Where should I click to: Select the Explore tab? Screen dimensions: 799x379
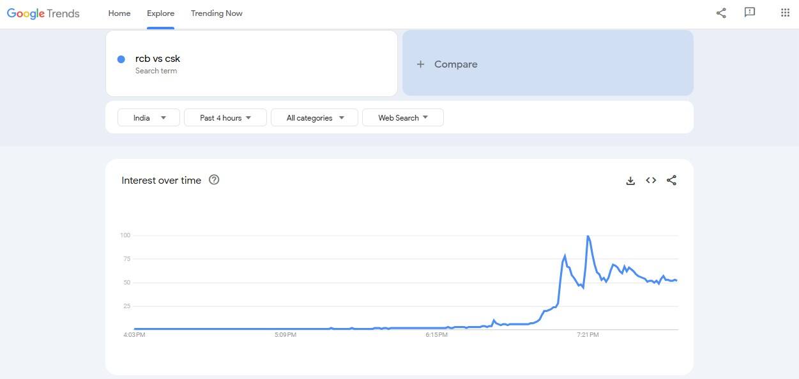coord(160,13)
